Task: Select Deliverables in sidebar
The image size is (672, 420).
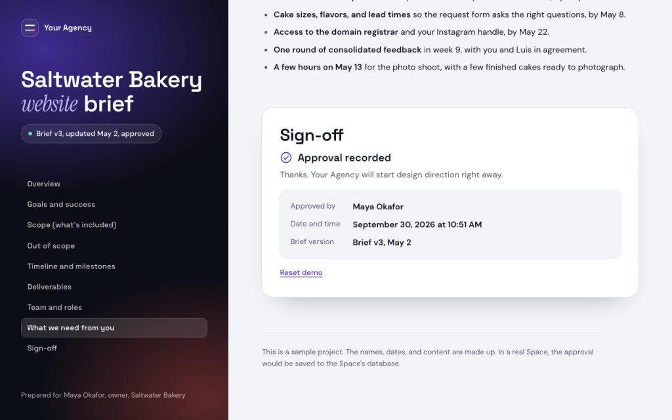Action: click(x=49, y=287)
